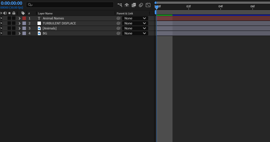
Task: Open Parent dropdown for TURBULENT DISPLACE layer
Action: click(x=135, y=23)
